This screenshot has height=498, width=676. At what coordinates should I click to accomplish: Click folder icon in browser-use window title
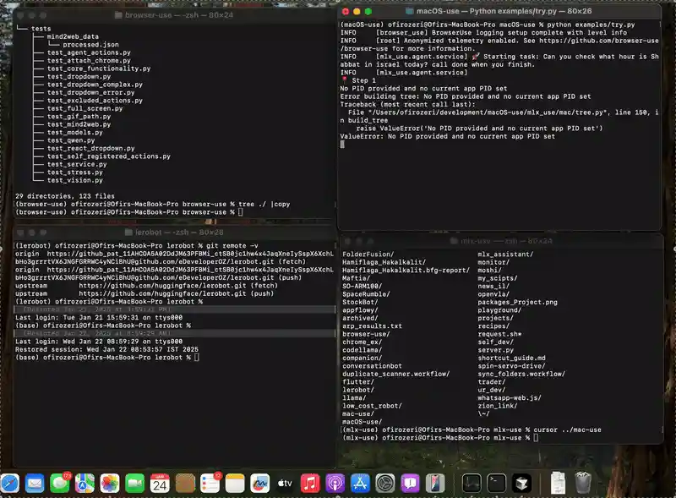click(118, 15)
